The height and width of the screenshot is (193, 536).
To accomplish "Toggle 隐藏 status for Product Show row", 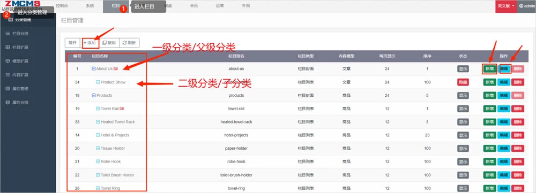I will click(x=463, y=82).
